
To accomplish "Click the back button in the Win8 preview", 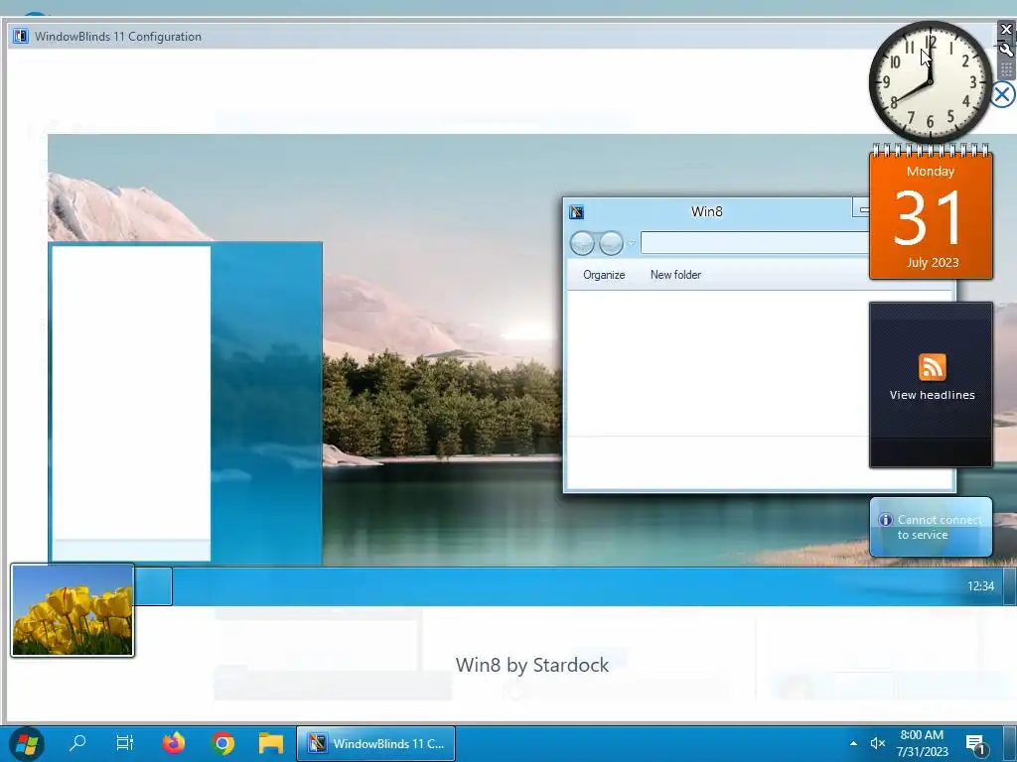I will point(582,244).
